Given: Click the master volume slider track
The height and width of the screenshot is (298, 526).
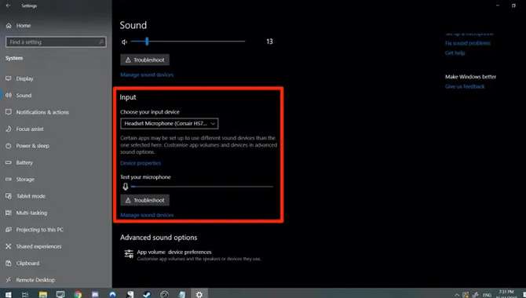Looking at the screenshot, I should [188, 42].
